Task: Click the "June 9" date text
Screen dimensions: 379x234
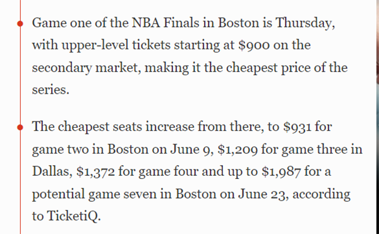Action: tap(191, 149)
